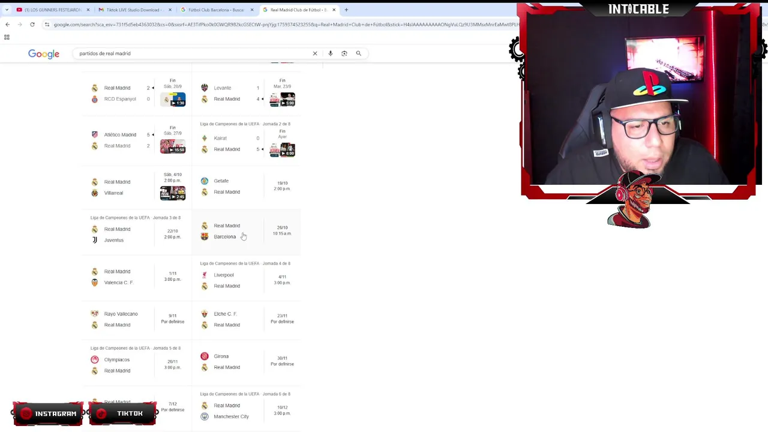Click the Olympiacos crest icon
This screenshot has height=432, width=768.
pos(94,359)
